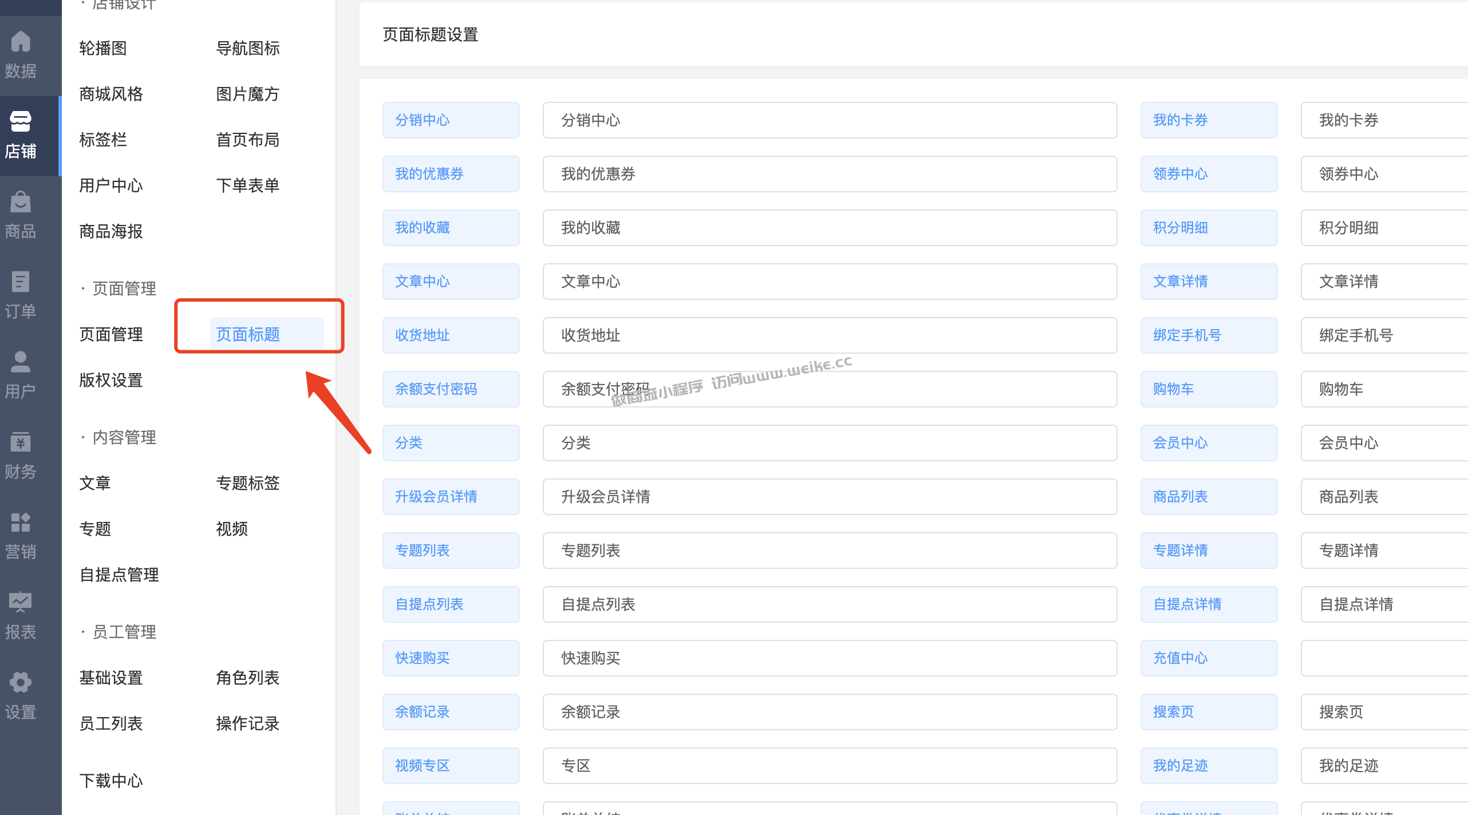The image size is (1468, 815).
Task: Edit the 搜索页 title field
Action: (x=1384, y=712)
